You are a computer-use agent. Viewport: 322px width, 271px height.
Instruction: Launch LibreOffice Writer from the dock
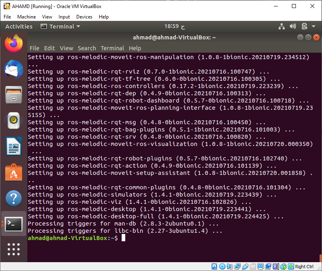tap(14, 146)
